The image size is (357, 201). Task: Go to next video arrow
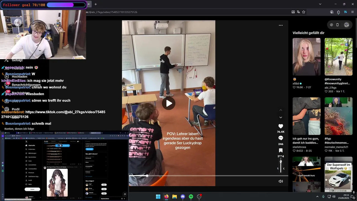[x=281, y=117]
